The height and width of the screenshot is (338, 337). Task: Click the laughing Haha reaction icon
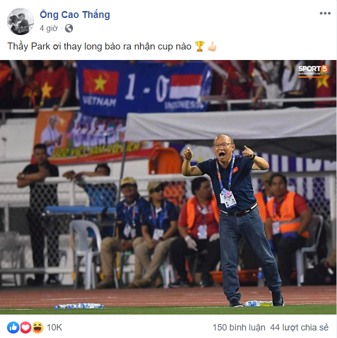coord(37,327)
